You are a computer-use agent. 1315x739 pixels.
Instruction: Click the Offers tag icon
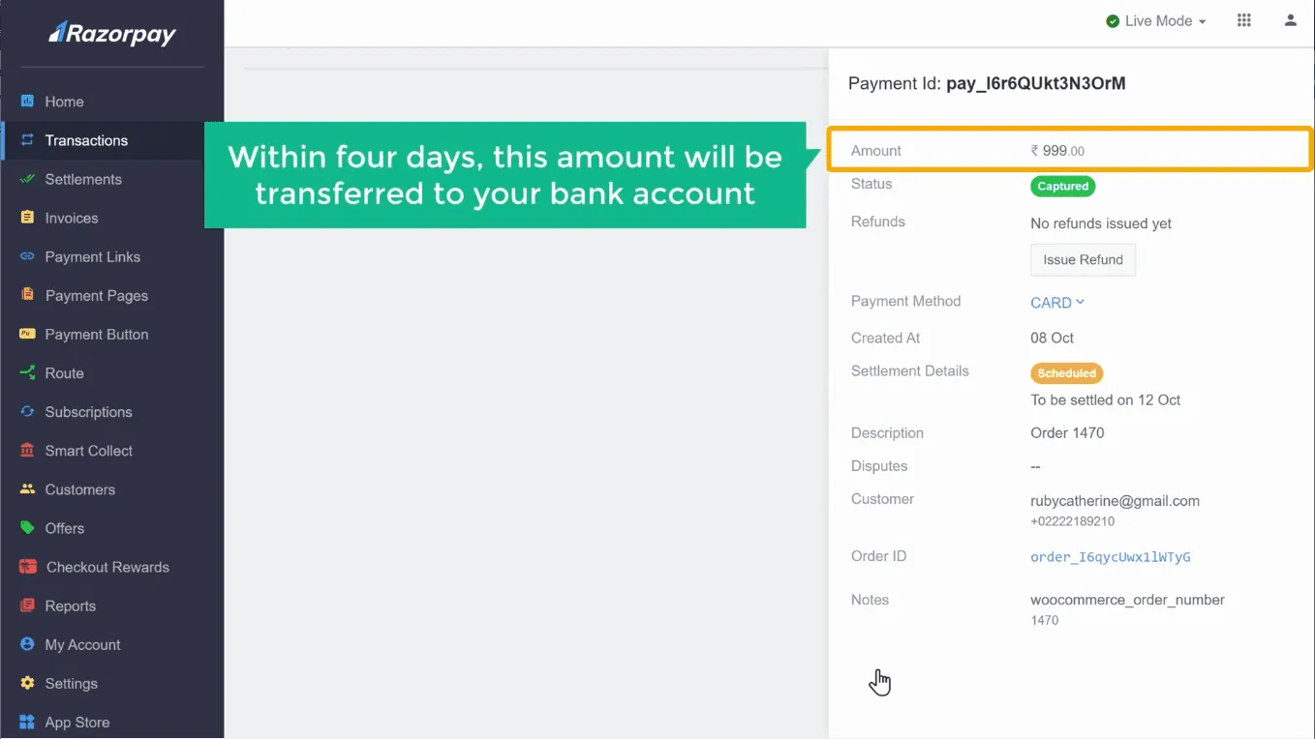tap(27, 528)
